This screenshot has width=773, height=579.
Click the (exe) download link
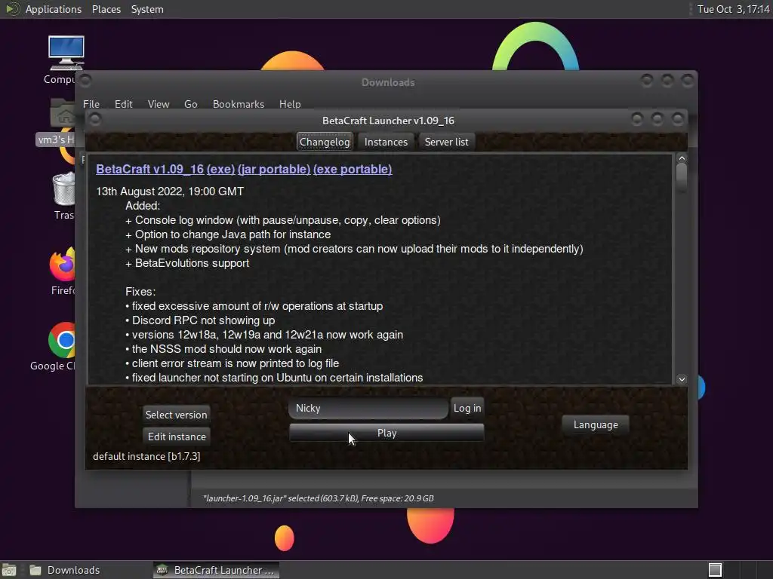click(x=220, y=169)
